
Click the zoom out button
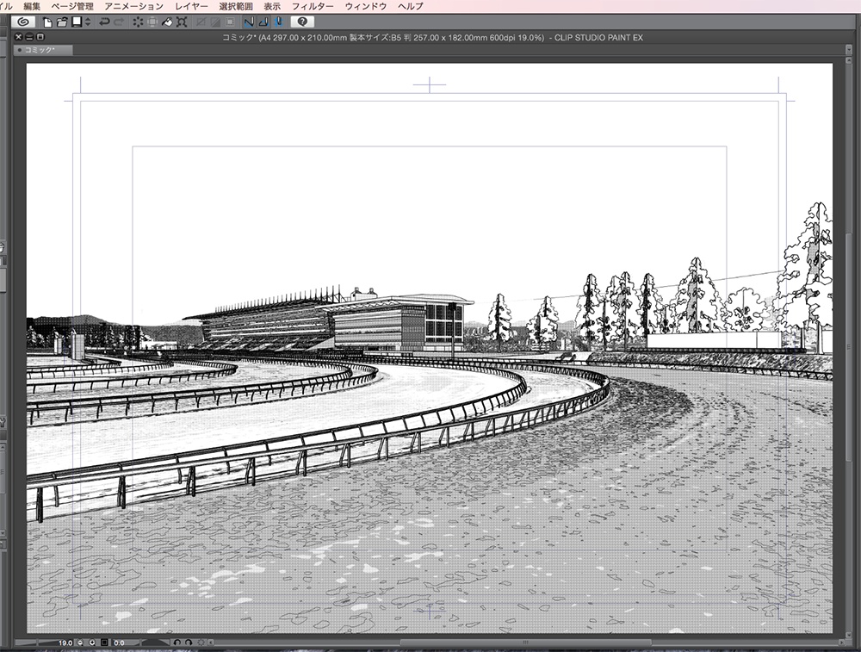(x=79, y=642)
